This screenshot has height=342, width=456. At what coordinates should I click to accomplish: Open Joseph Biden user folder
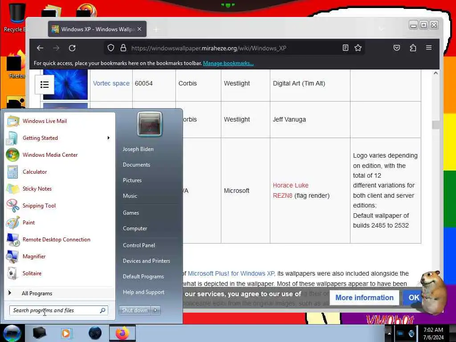pyautogui.click(x=138, y=149)
